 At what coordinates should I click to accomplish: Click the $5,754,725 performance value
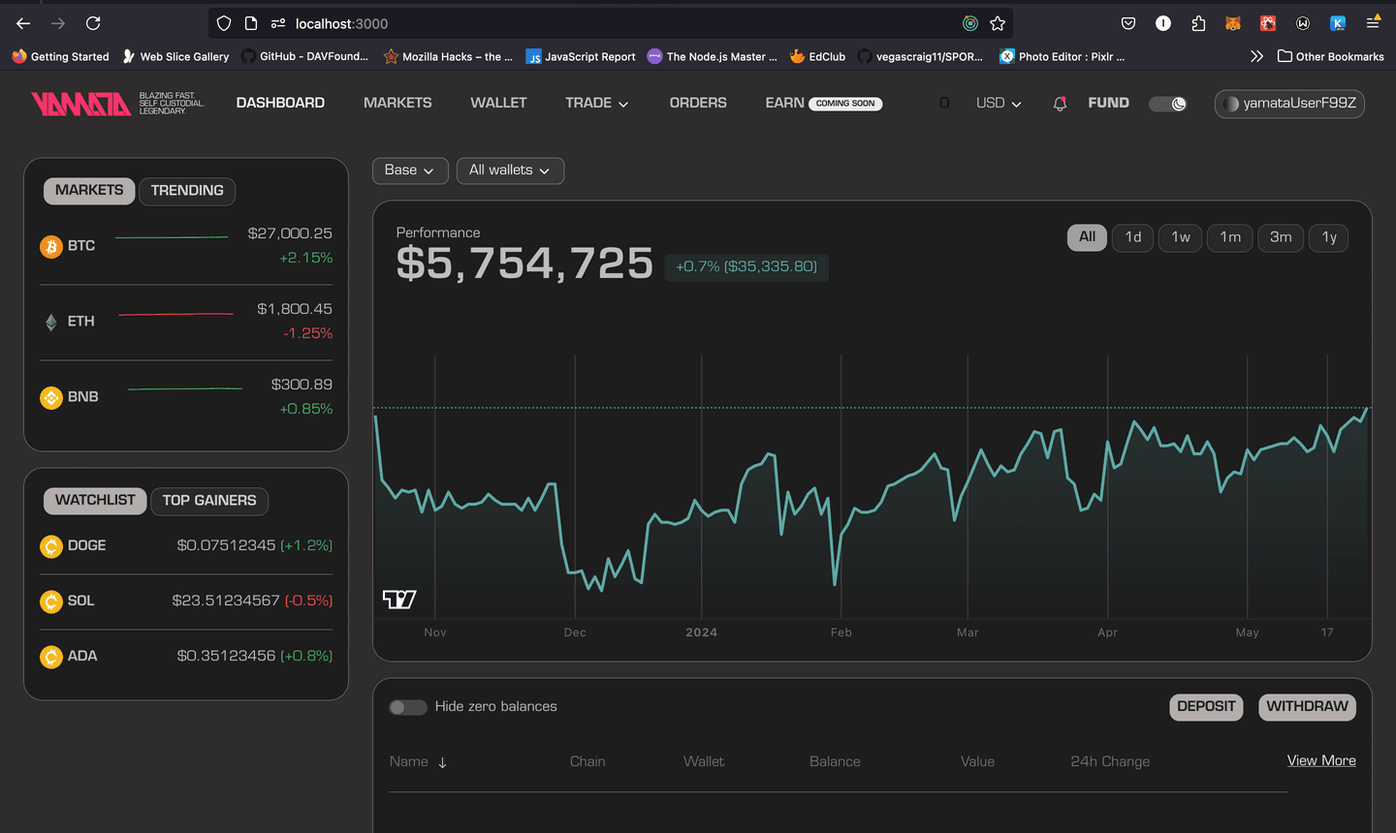click(524, 263)
